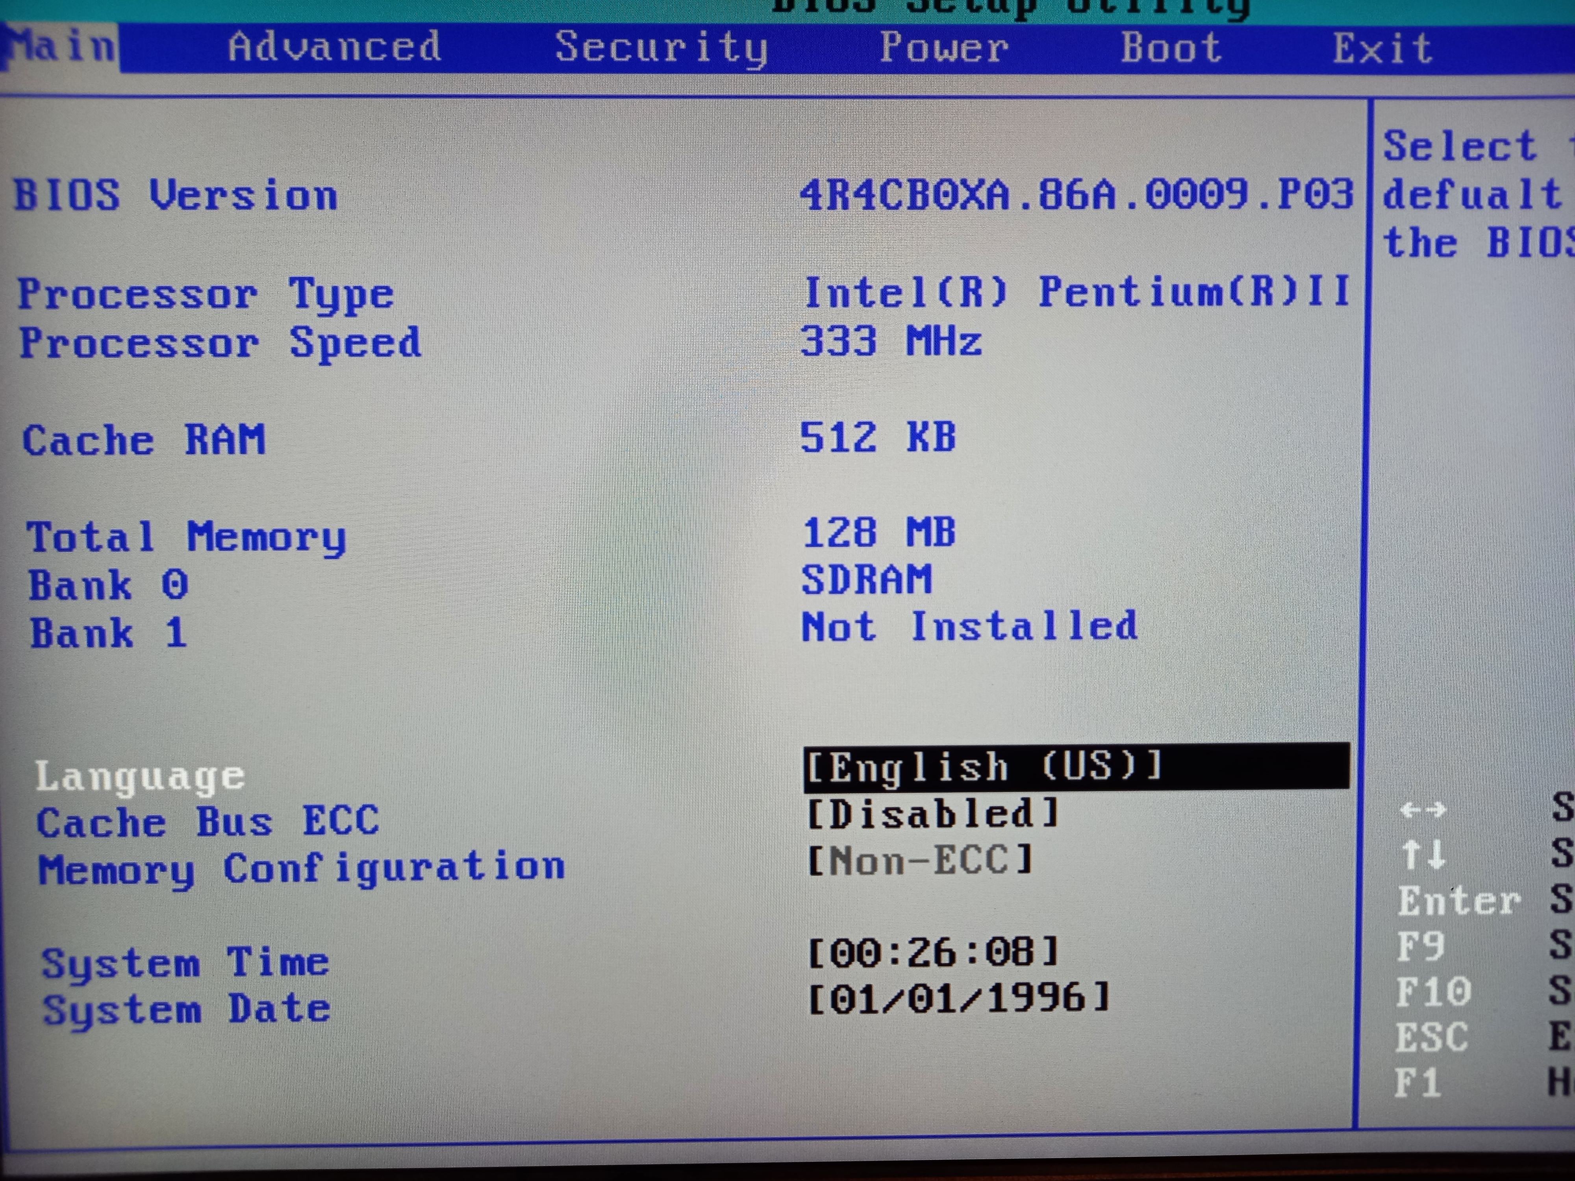
Task: Click the Non-ECC memory configuration value
Action: pos(920,860)
